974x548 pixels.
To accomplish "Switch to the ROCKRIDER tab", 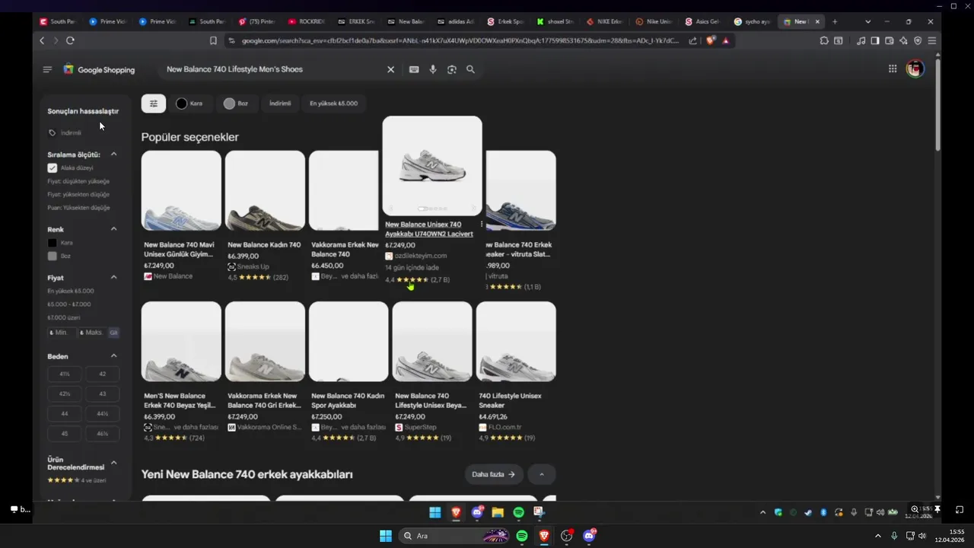I will click(x=306, y=21).
